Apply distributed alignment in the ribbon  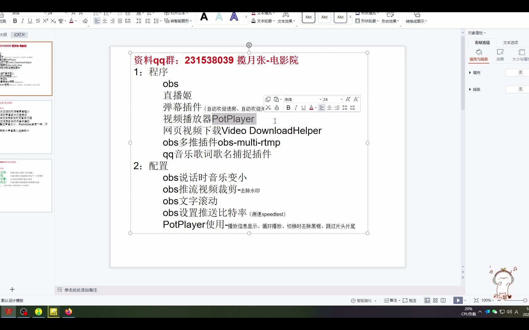click(x=128, y=21)
